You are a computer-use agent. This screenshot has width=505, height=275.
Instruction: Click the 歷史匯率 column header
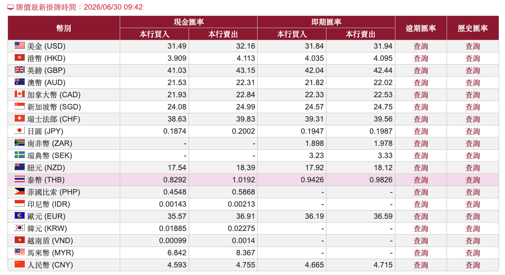click(x=473, y=28)
